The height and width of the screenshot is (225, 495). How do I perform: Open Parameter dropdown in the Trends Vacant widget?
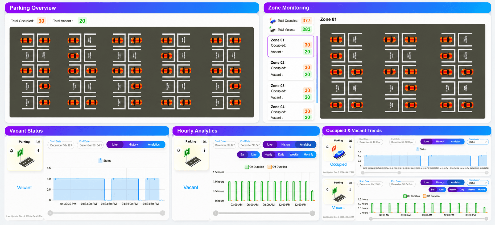point(478,183)
